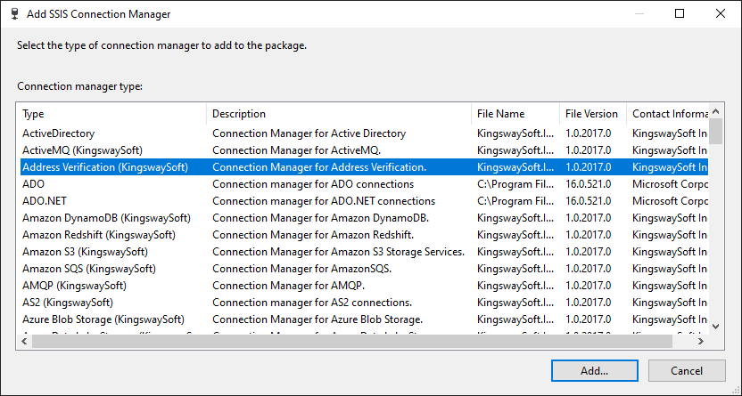This screenshot has height=396, width=742.
Task: Click the vertical scrollbar thumb
Action: pyautogui.click(x=715, y=131)
